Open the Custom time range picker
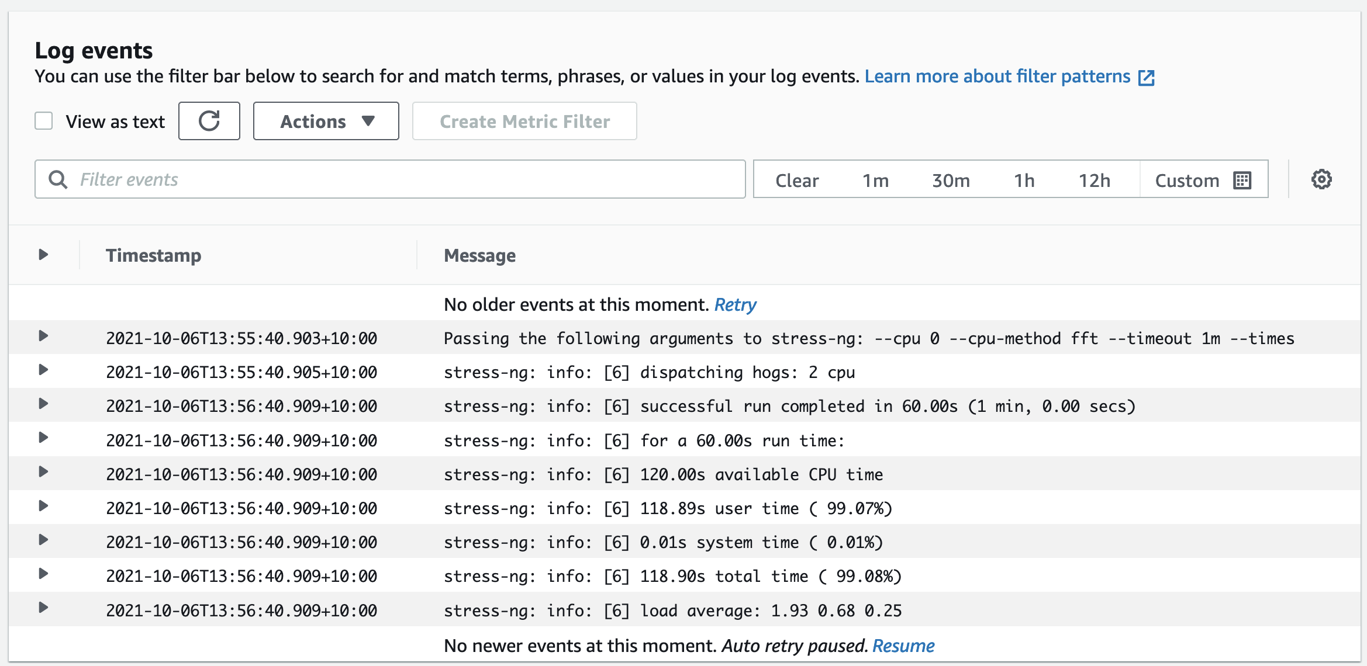The height and width of the screenshot is (666, 1367). [x=1203, y=179]
